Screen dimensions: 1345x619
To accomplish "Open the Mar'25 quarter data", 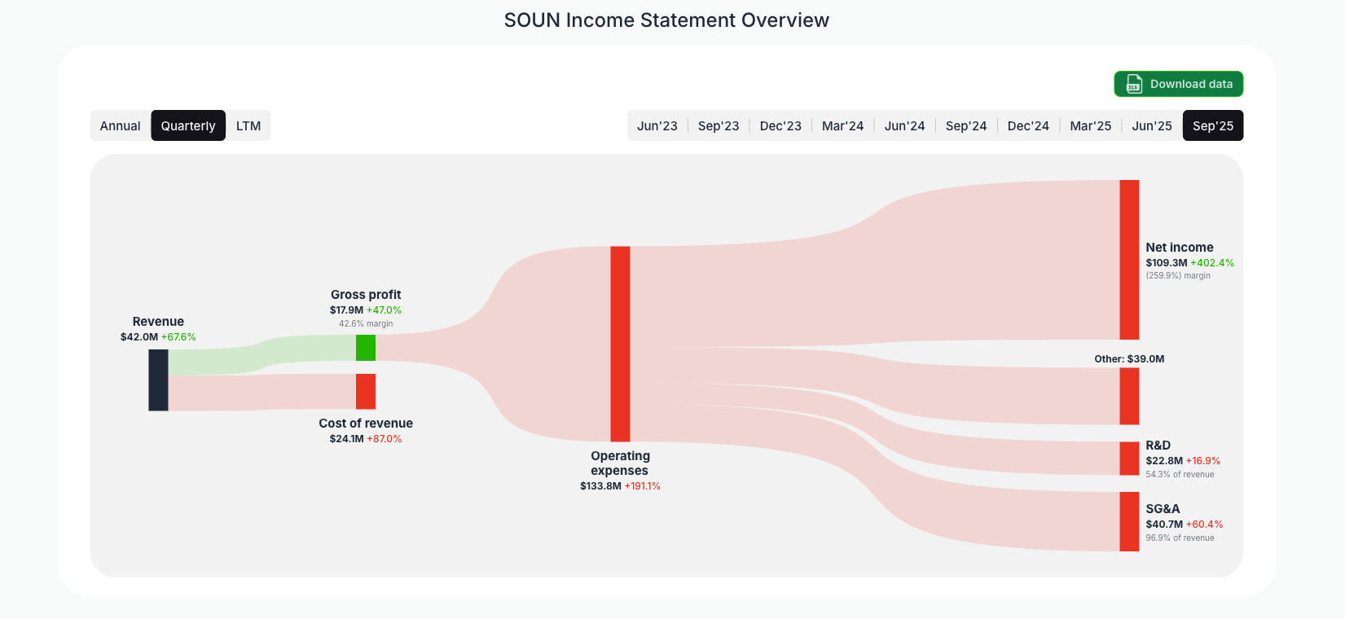I will 1090,125.
